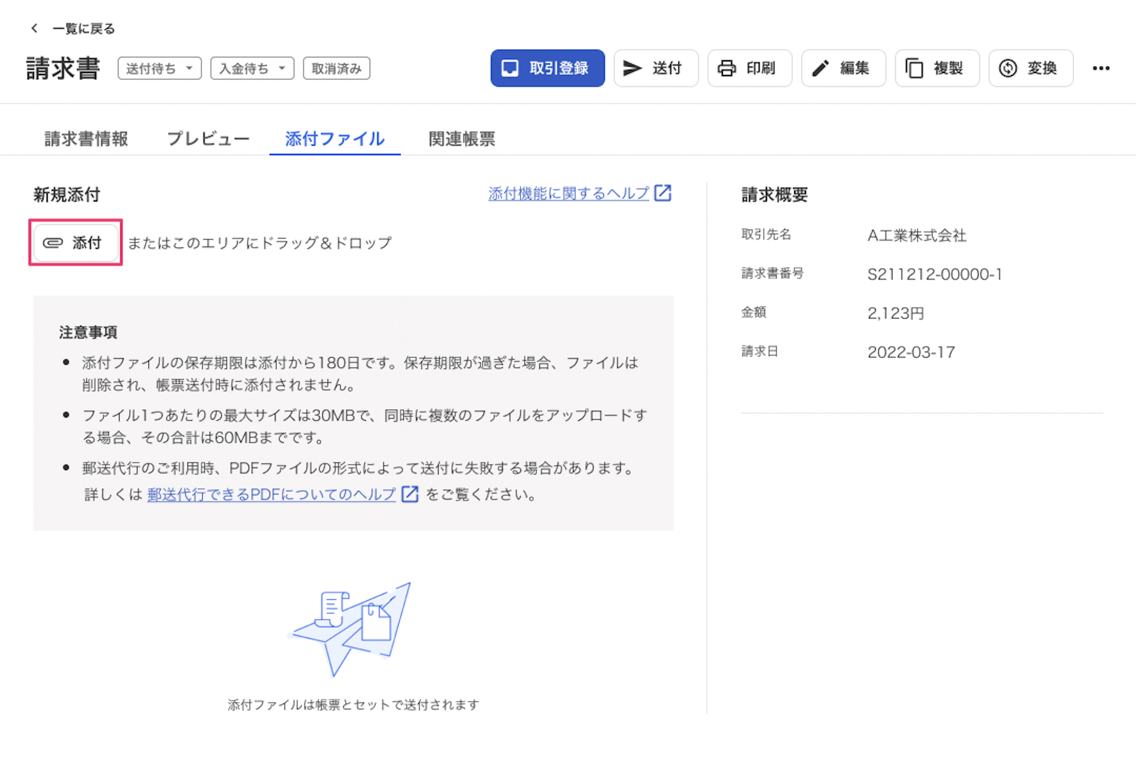The width and height of the screenshot is (1136, 773).
Task: Click the 請求書番号 label
Action: (772, 273)
